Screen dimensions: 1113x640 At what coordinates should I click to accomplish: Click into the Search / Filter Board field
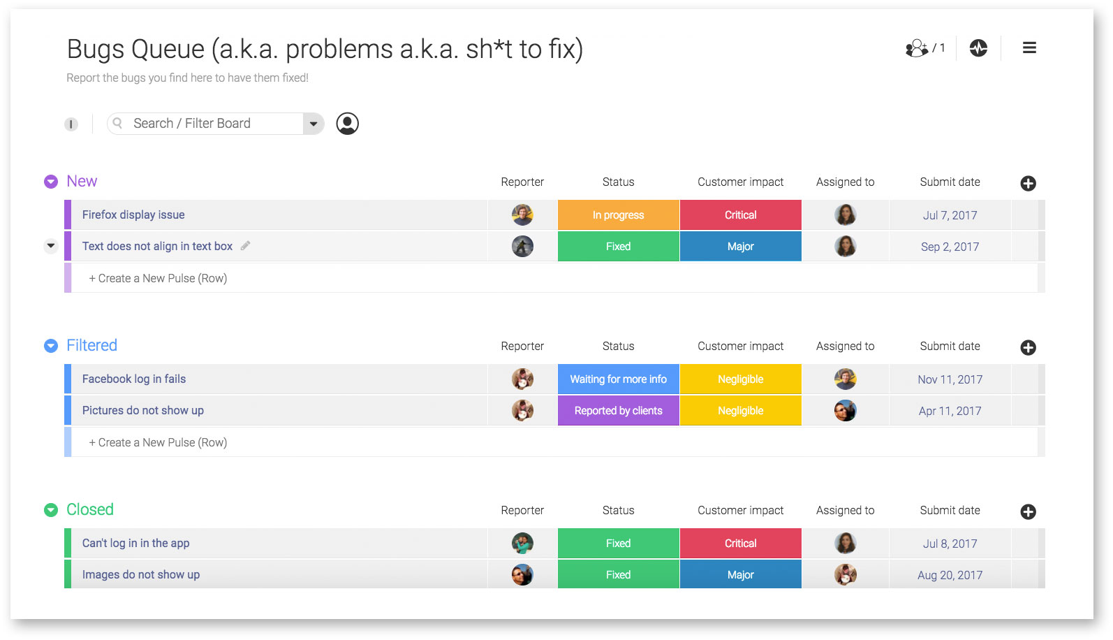(x=209, y=124)
